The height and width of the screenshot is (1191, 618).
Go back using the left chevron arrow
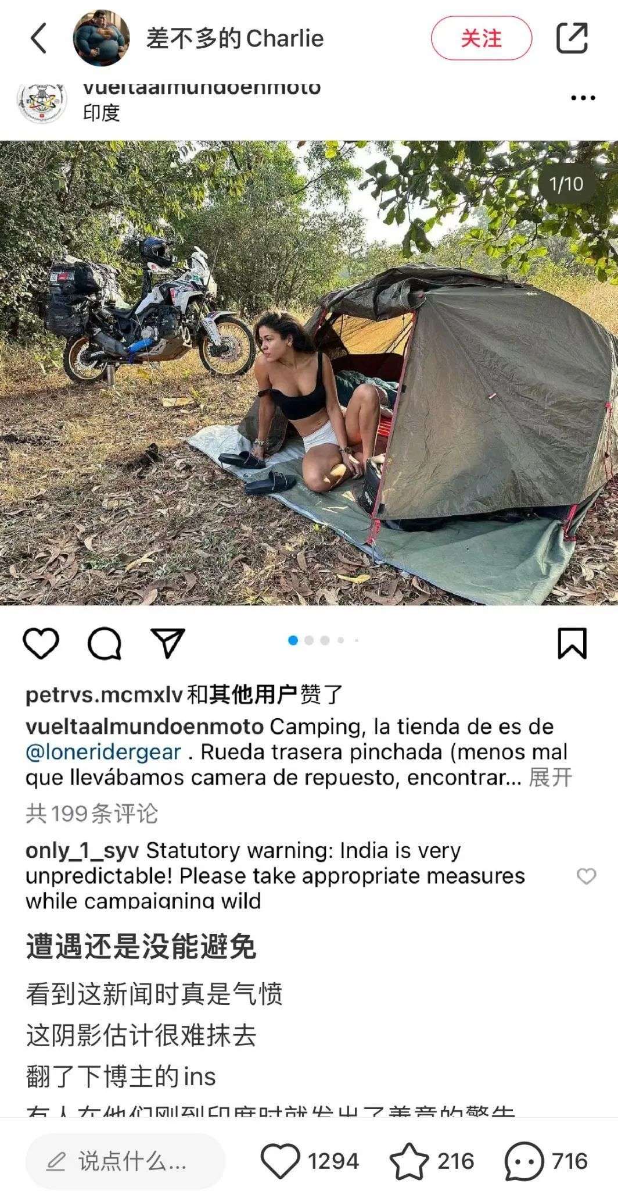coord(38,39)
